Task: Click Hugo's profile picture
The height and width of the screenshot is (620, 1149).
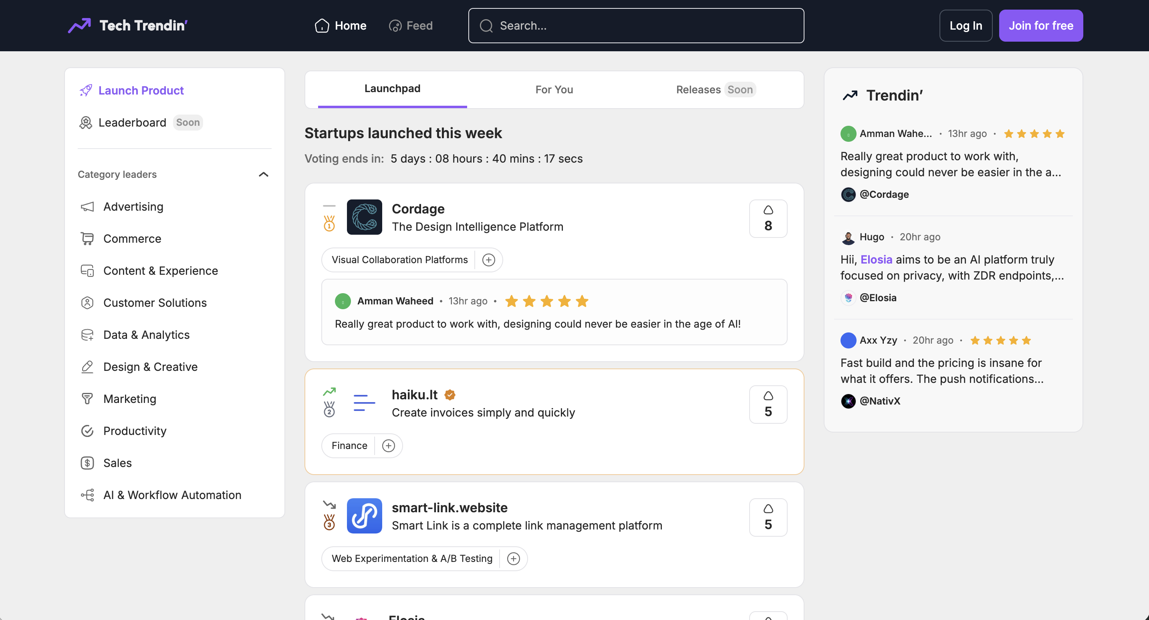Action: pos(848,238)
